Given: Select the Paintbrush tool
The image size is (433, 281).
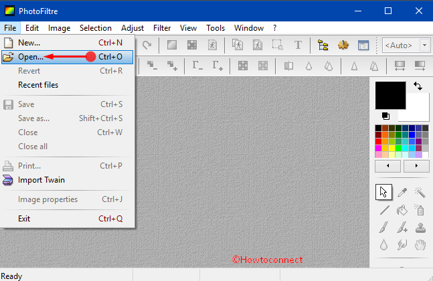Looking at the screenshot, I should (384, 227).
